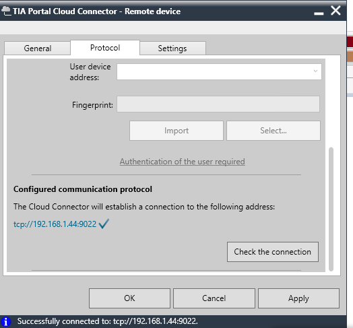The height and width of the screenshot is (328, 353).
Task: Click the Cancel button
Action: click(214, 298)
